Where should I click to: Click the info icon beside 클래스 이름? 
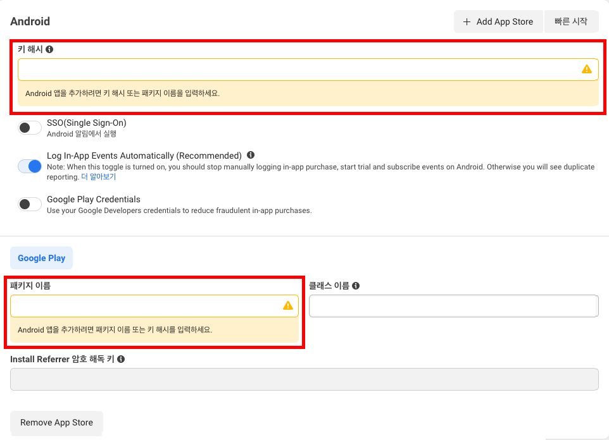[356, 286]
